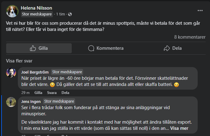The height and width of the screenshot is (136, 210).
Task: Click the 29 m comment timestamp
Action: click(x=25, y=92)
